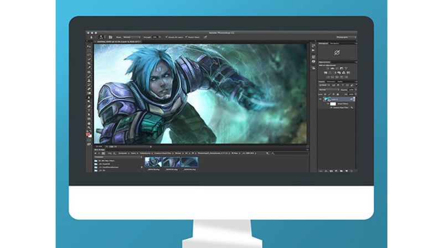Select the Move tool in the toolbox
The height and width of the screenshot is (248, 443).
(x=89, y=46)
